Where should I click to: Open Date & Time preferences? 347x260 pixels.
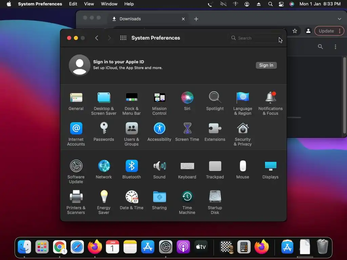coord(131,200)
